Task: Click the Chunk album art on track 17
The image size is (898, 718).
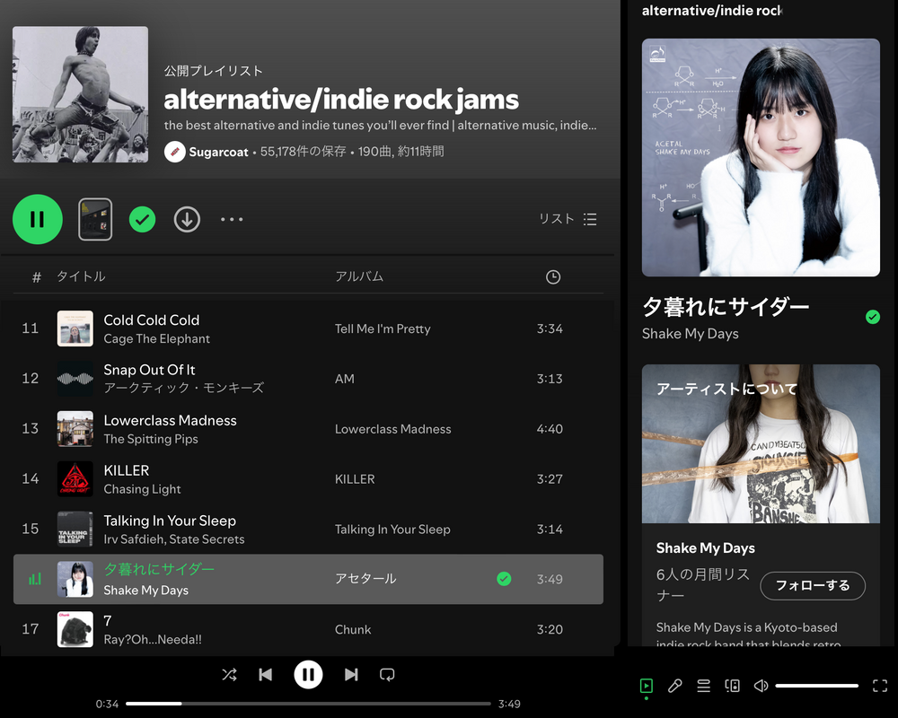Action: pos(75,629)
